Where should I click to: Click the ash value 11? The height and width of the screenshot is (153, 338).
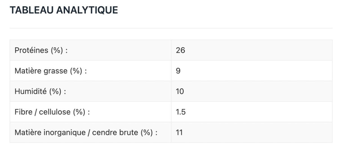coord(179,132)
